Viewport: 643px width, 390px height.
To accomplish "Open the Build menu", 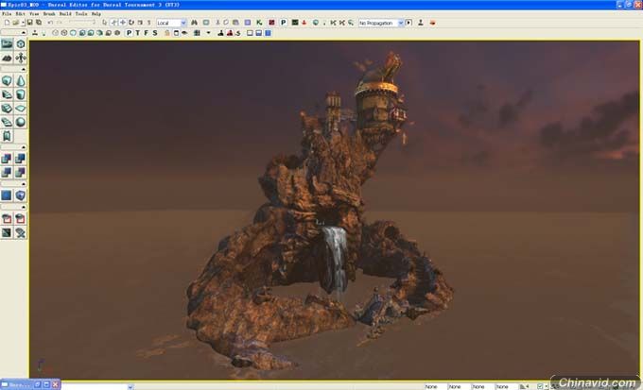I will [x=65, y=13].
